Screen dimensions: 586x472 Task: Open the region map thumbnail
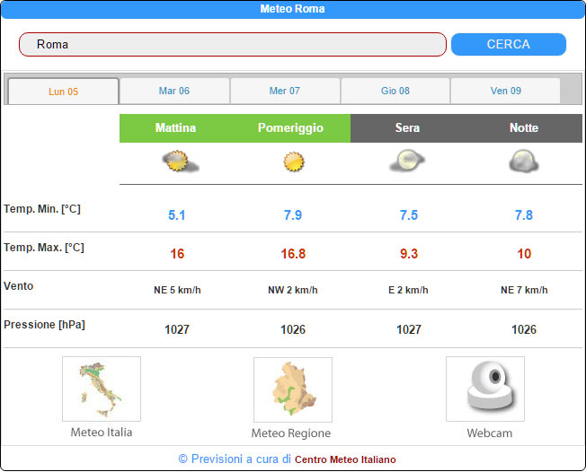pyautogui.click(x=293, y=389)
